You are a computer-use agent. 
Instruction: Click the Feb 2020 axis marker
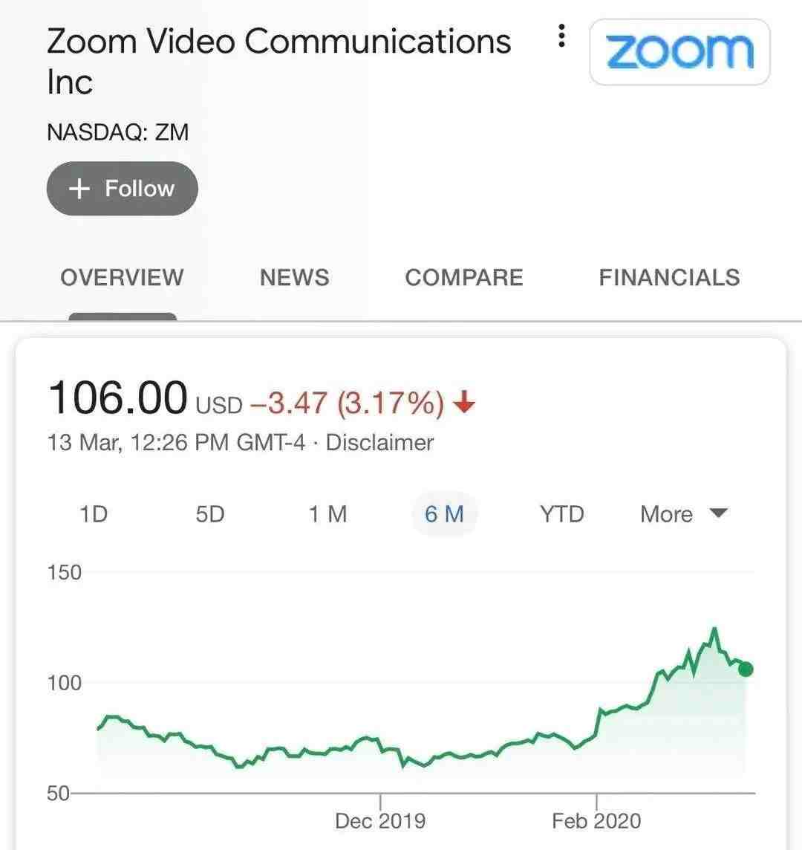(x=596, y=821)
